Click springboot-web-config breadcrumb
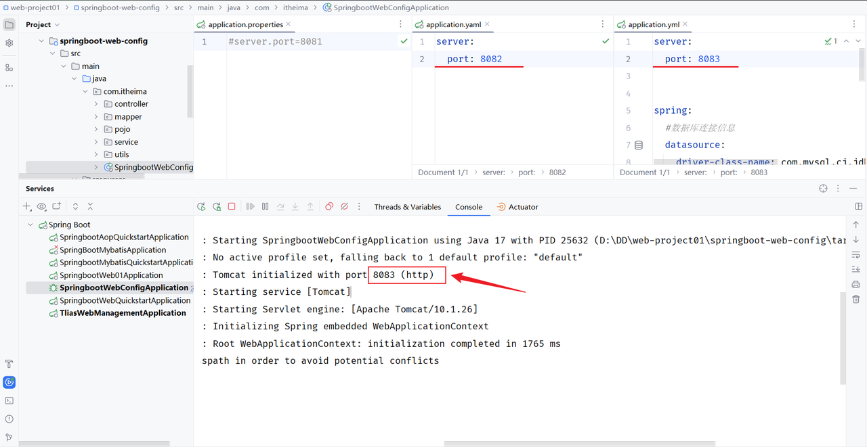The image size is (867, 447). 116,7
